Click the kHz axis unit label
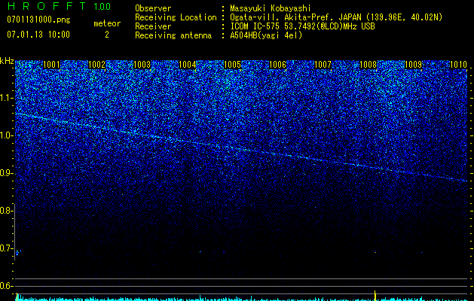 (x=7, y=61)
